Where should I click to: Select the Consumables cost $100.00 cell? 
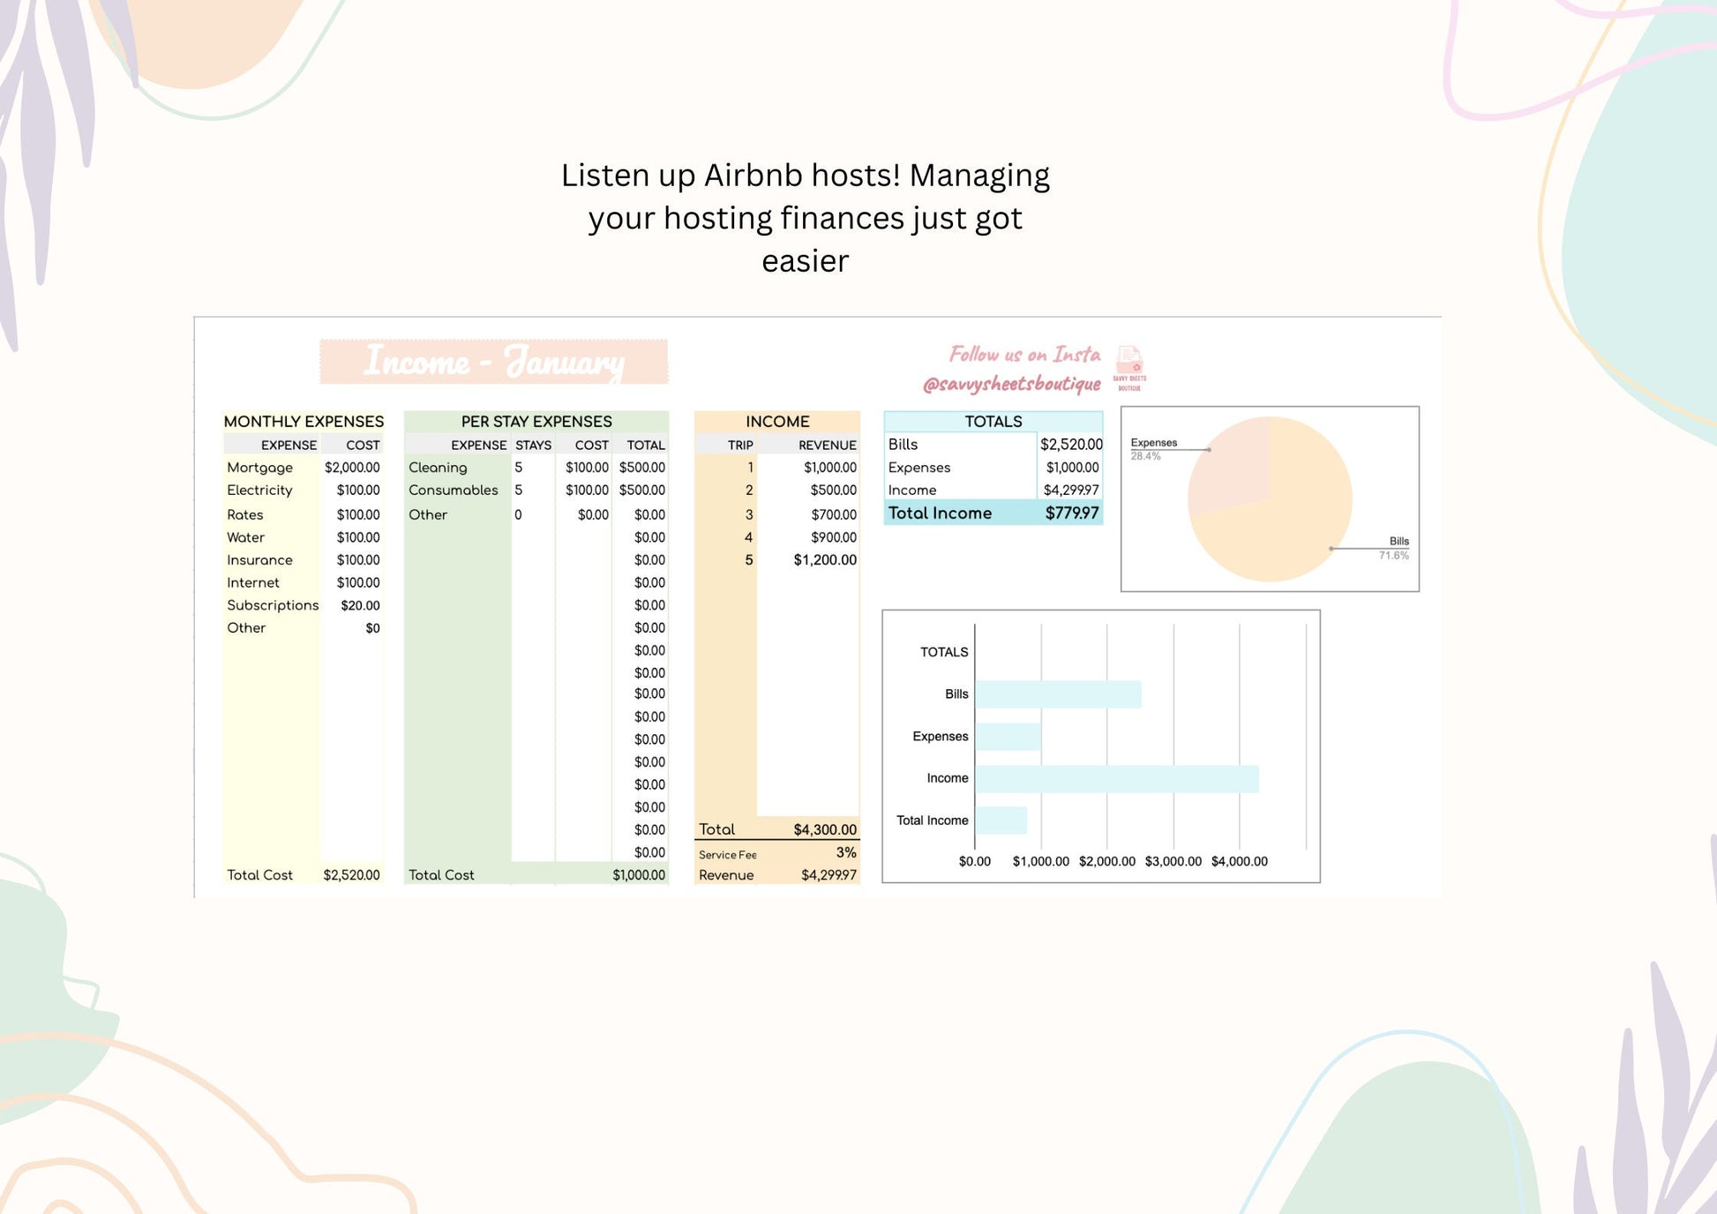click(586, 491)
